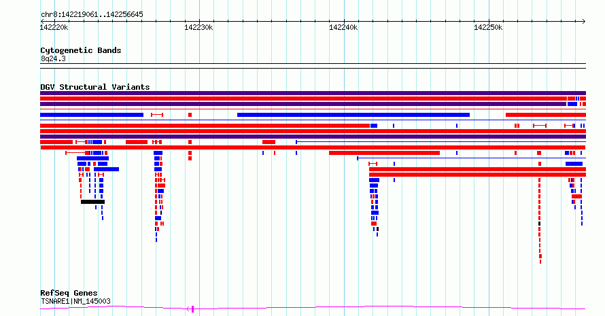Click the topmost purple DGV variant bar
The height and width of the screenshot is (316, 605).
point(313,93)
